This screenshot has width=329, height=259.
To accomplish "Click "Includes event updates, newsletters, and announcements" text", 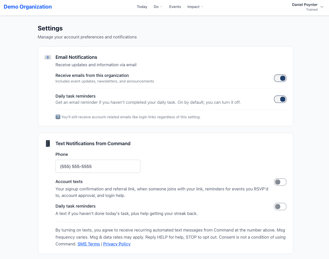I will [x=105, y=81].
